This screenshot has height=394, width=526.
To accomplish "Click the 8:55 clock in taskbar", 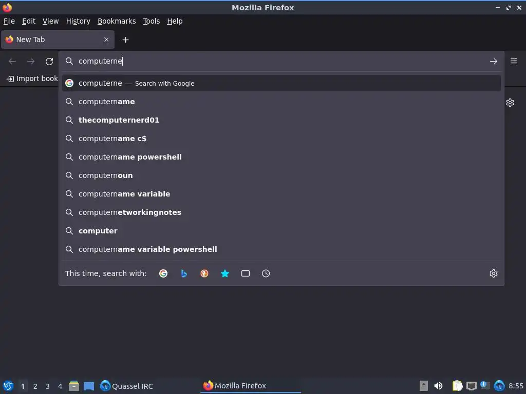I will coord(516,386).
